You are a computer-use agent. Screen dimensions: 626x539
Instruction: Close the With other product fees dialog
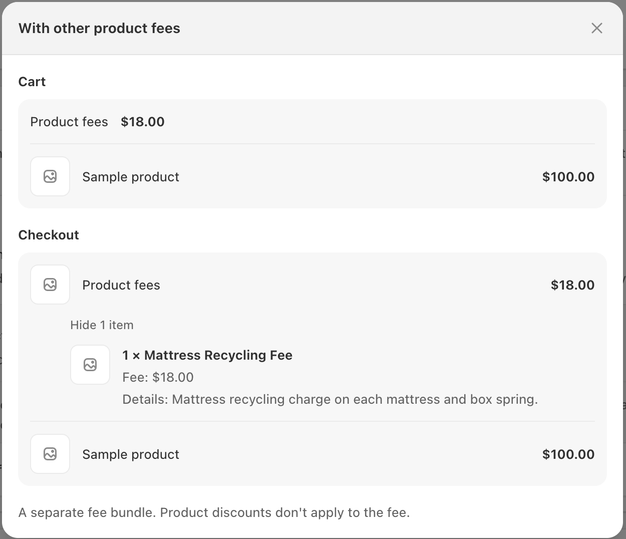tap(596, 28)
